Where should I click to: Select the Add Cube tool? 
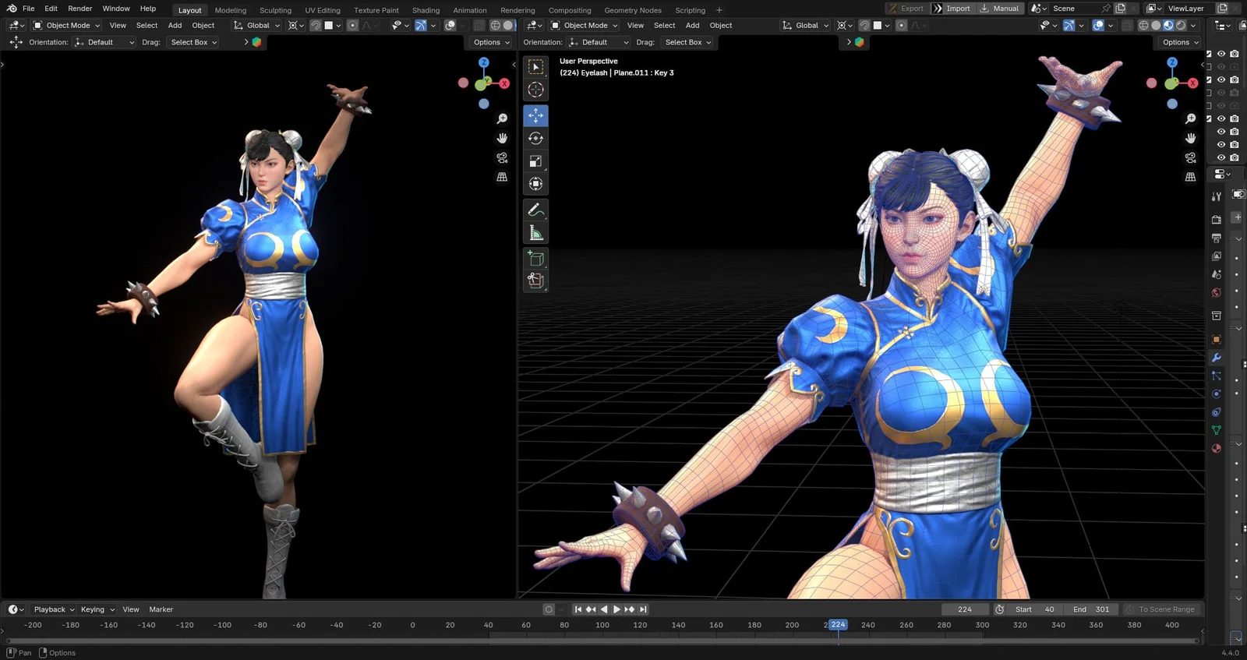tap(535, 258)
